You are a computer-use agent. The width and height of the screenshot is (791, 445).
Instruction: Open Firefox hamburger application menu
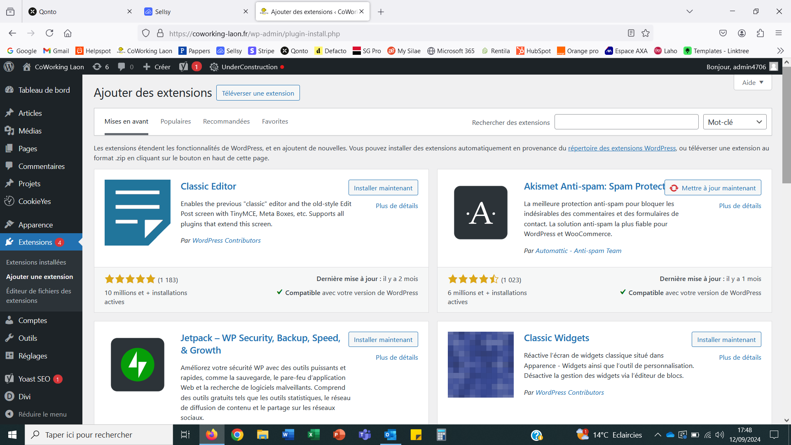[778, 33]
